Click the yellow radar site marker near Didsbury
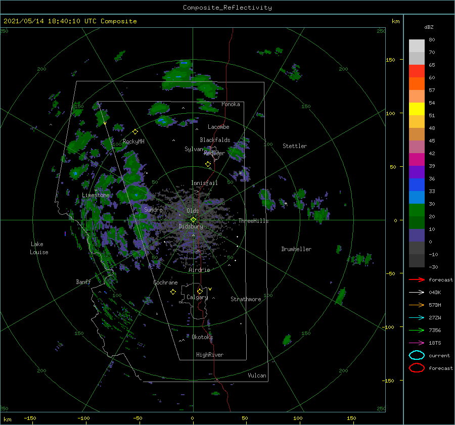The width and height of the screenshot is (455, 425). tap(193, 220)
